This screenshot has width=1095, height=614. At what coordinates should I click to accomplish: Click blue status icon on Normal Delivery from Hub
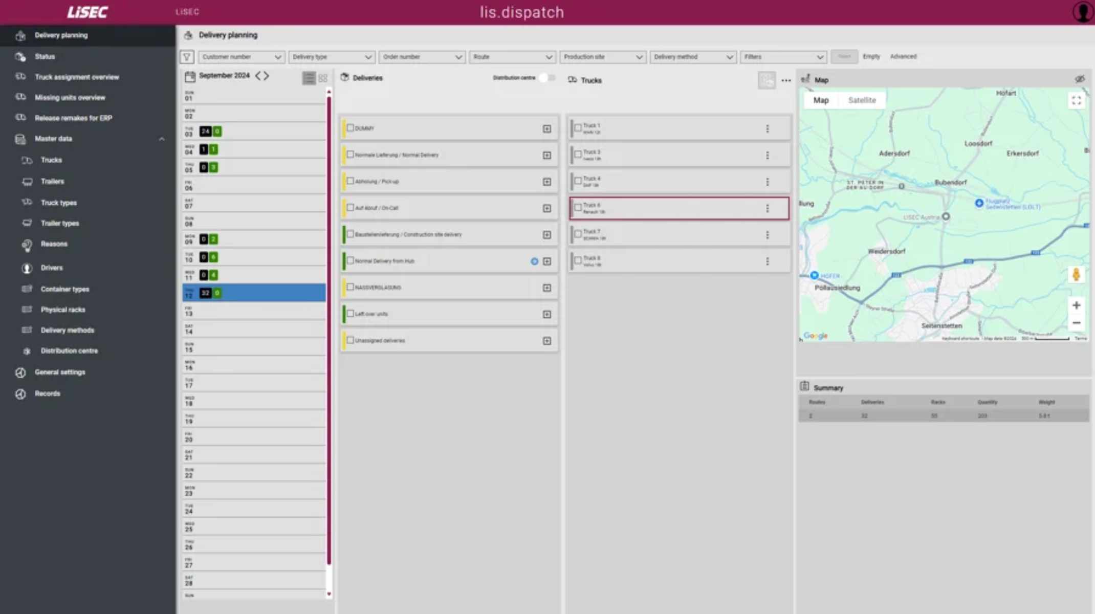coord(534,261)
